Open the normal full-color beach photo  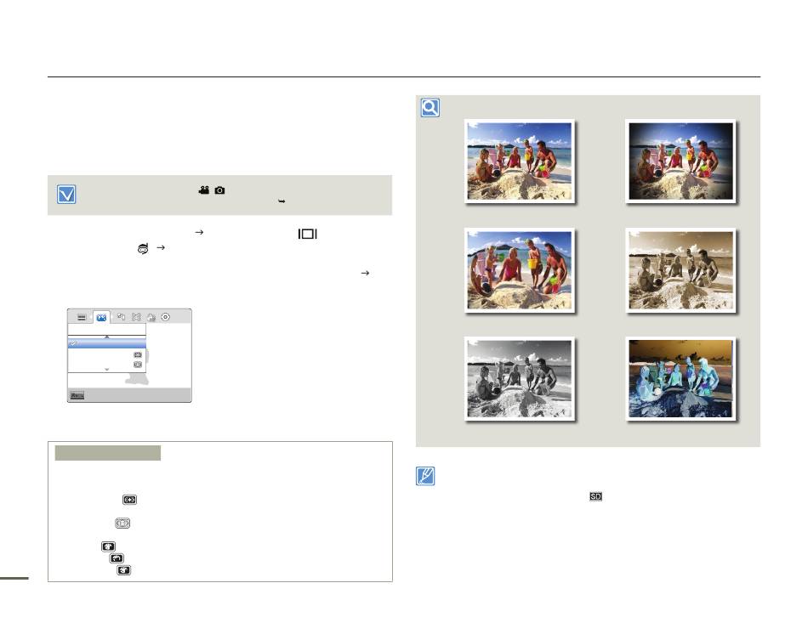click(520, 161)
